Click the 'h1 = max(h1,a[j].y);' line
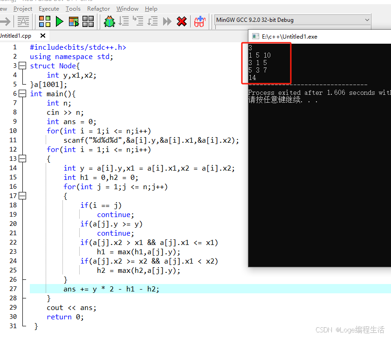This screenshot has width=391, height=337. (x=138, y=251)
